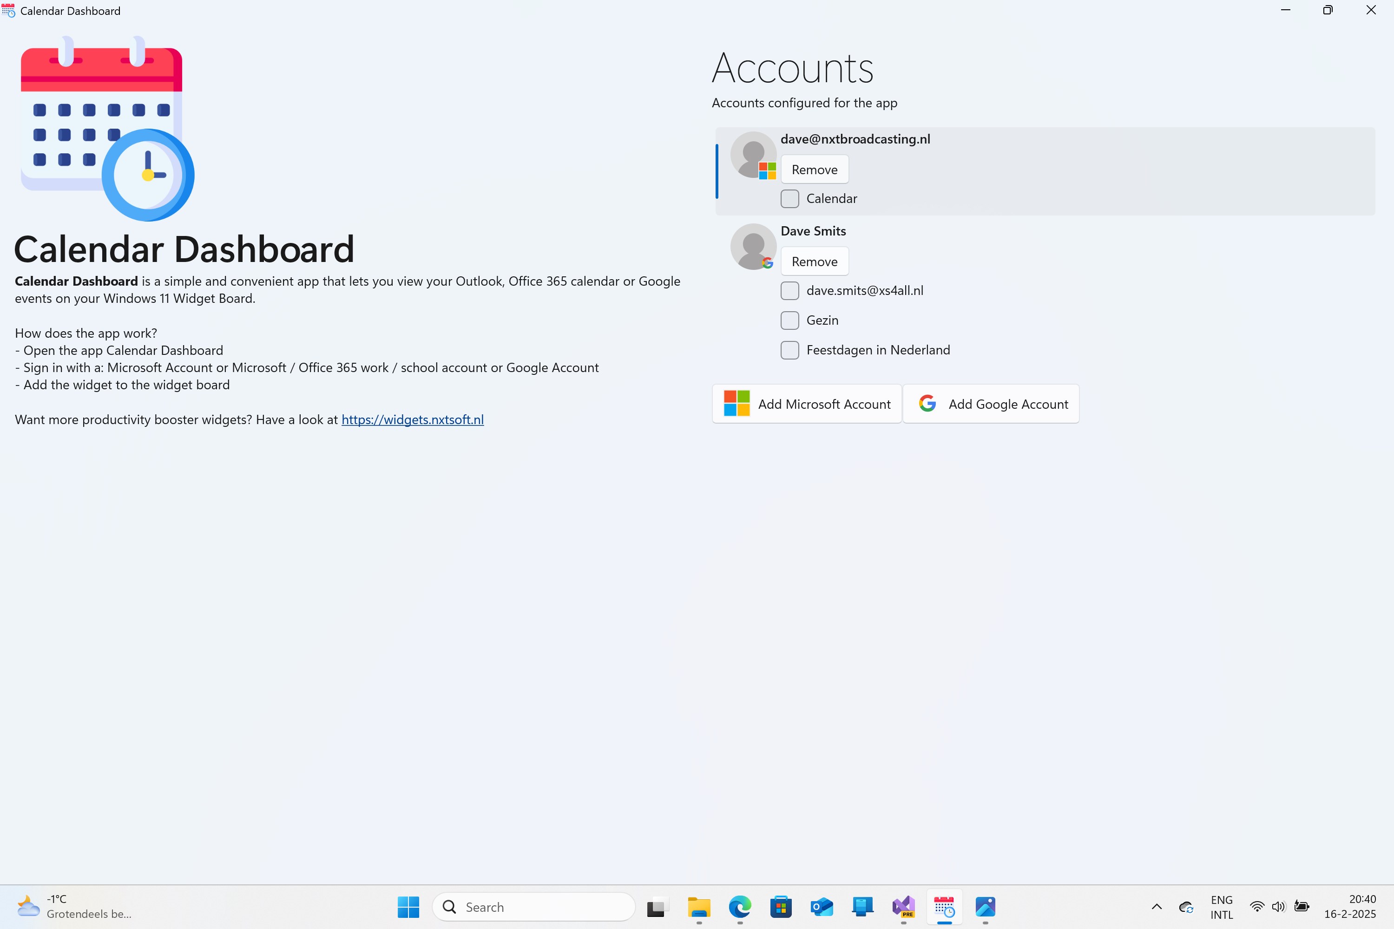The width and height of the screenshot is (1394, 929).
Task: Click the Dave Smits profile picture
Action: 753,247
